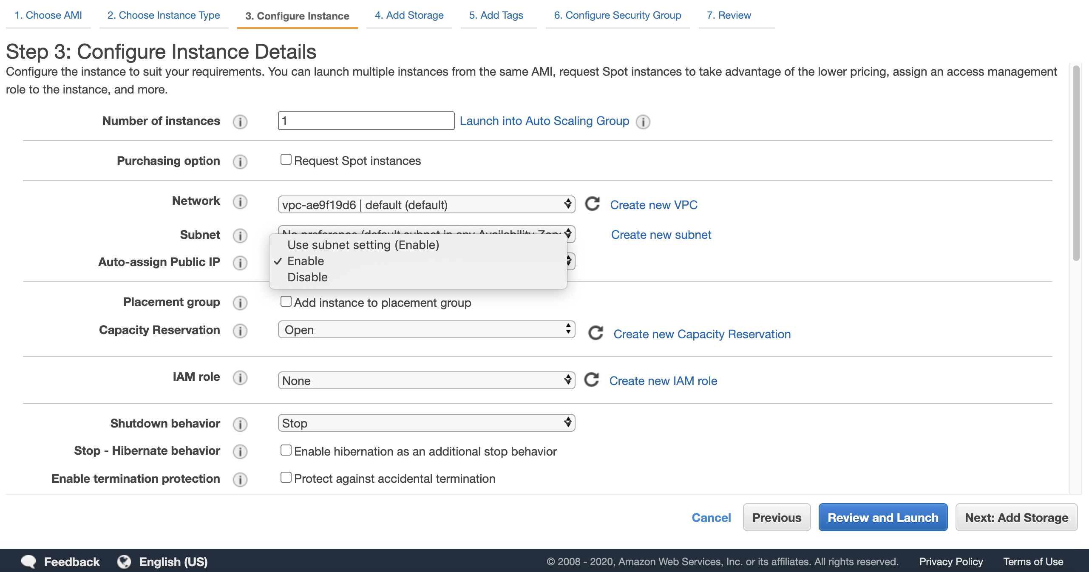Select the Disable option in list

point(418,277)
